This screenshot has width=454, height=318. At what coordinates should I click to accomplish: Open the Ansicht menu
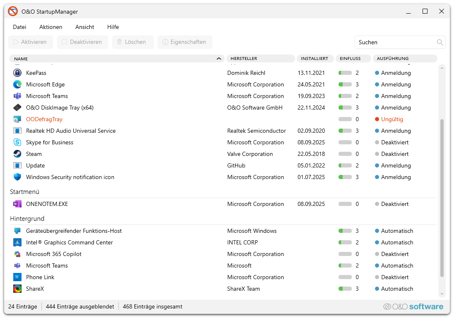84,27
